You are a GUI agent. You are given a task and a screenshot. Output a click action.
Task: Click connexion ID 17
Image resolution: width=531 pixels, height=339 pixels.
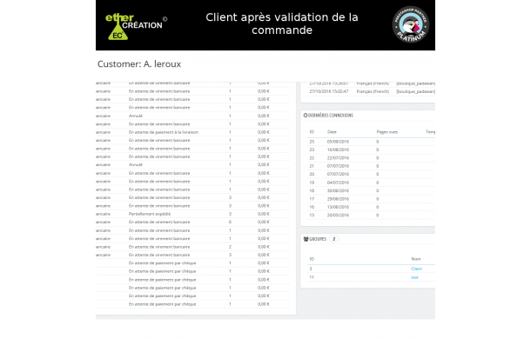[312, 199]
